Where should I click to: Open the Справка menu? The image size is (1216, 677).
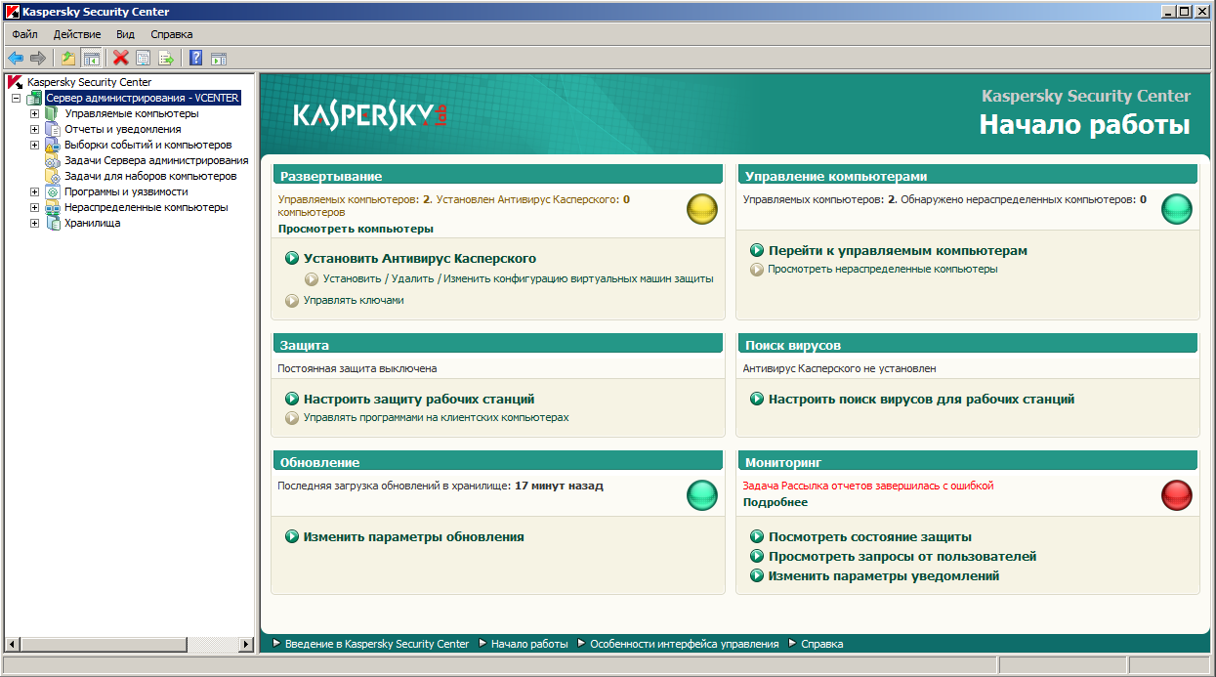click(172, 34)
